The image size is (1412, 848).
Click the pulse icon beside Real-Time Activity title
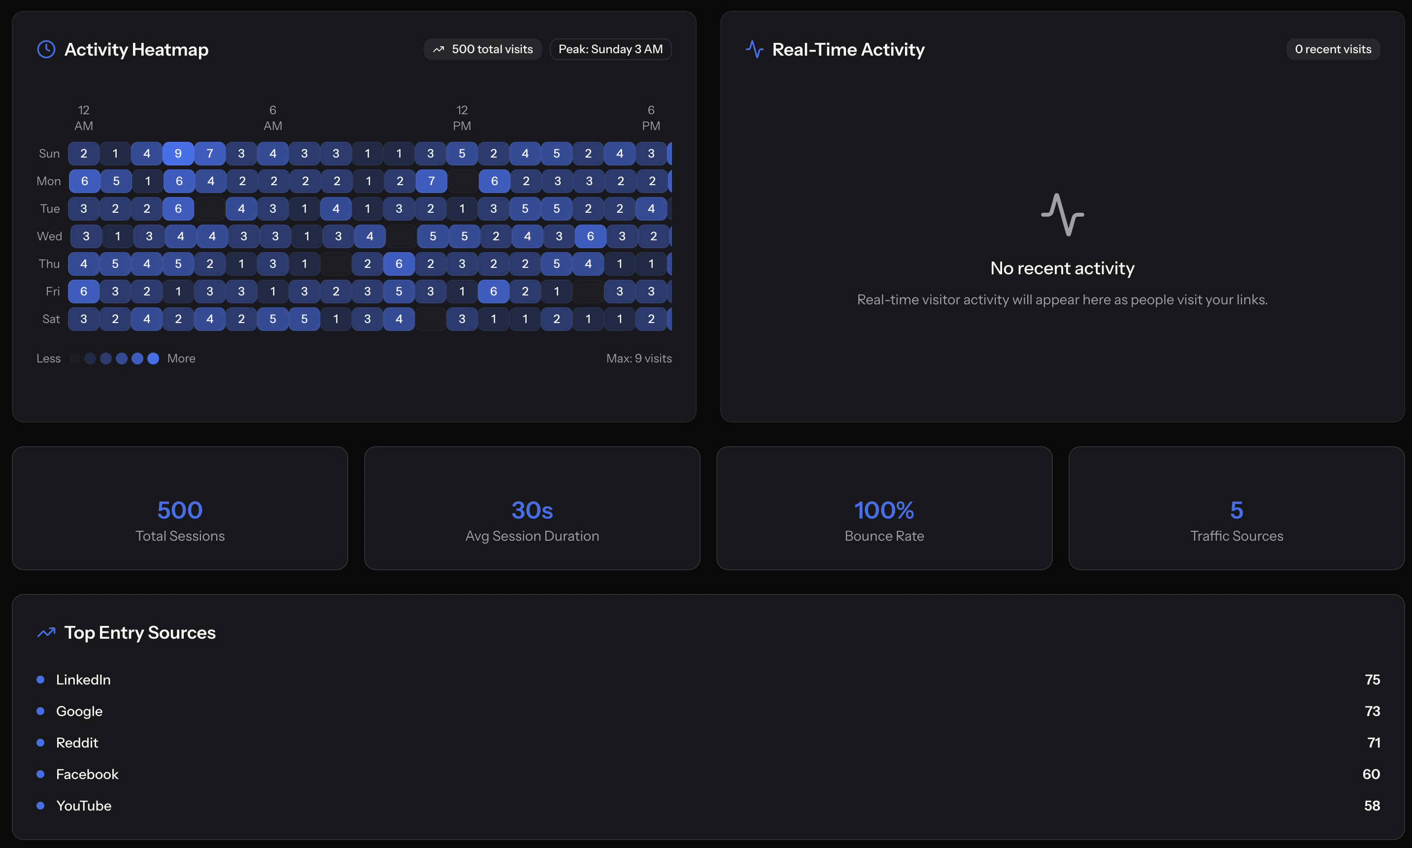point(755,49)
